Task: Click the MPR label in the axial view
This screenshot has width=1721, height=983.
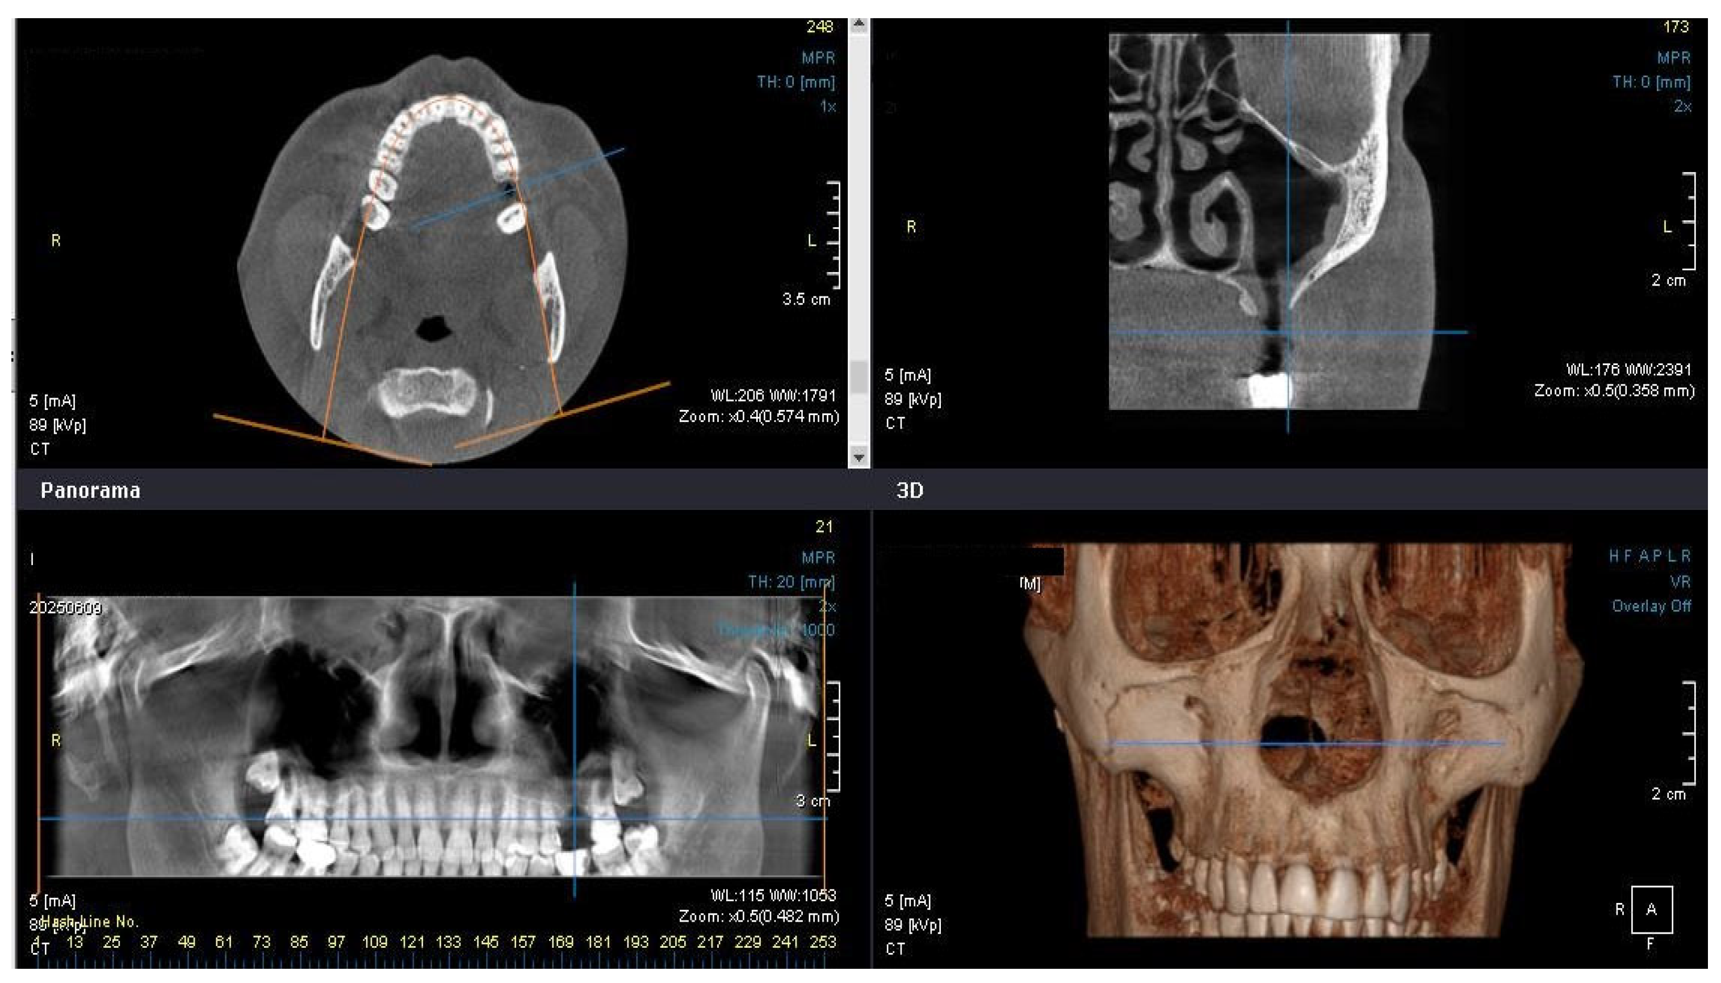Action: point(819,58)
